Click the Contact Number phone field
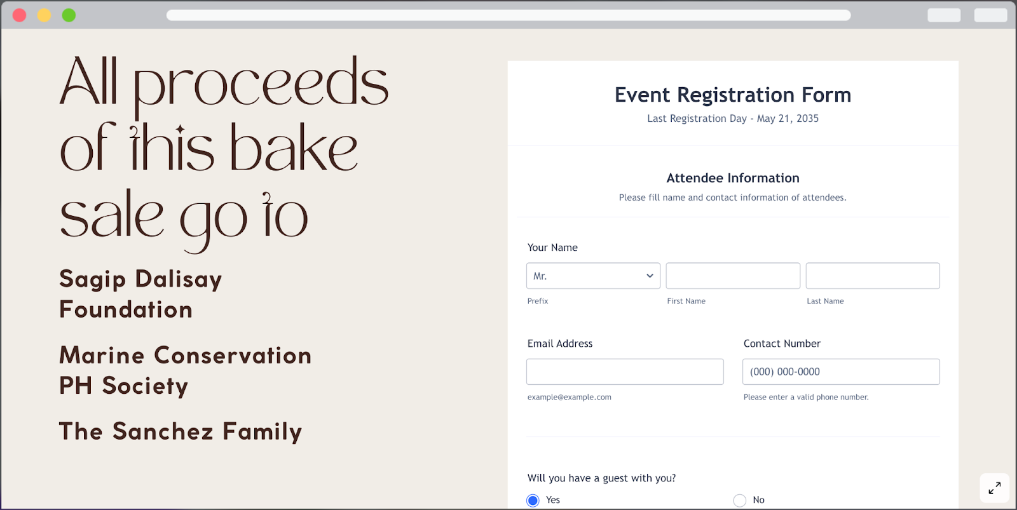 coord(841,372)
